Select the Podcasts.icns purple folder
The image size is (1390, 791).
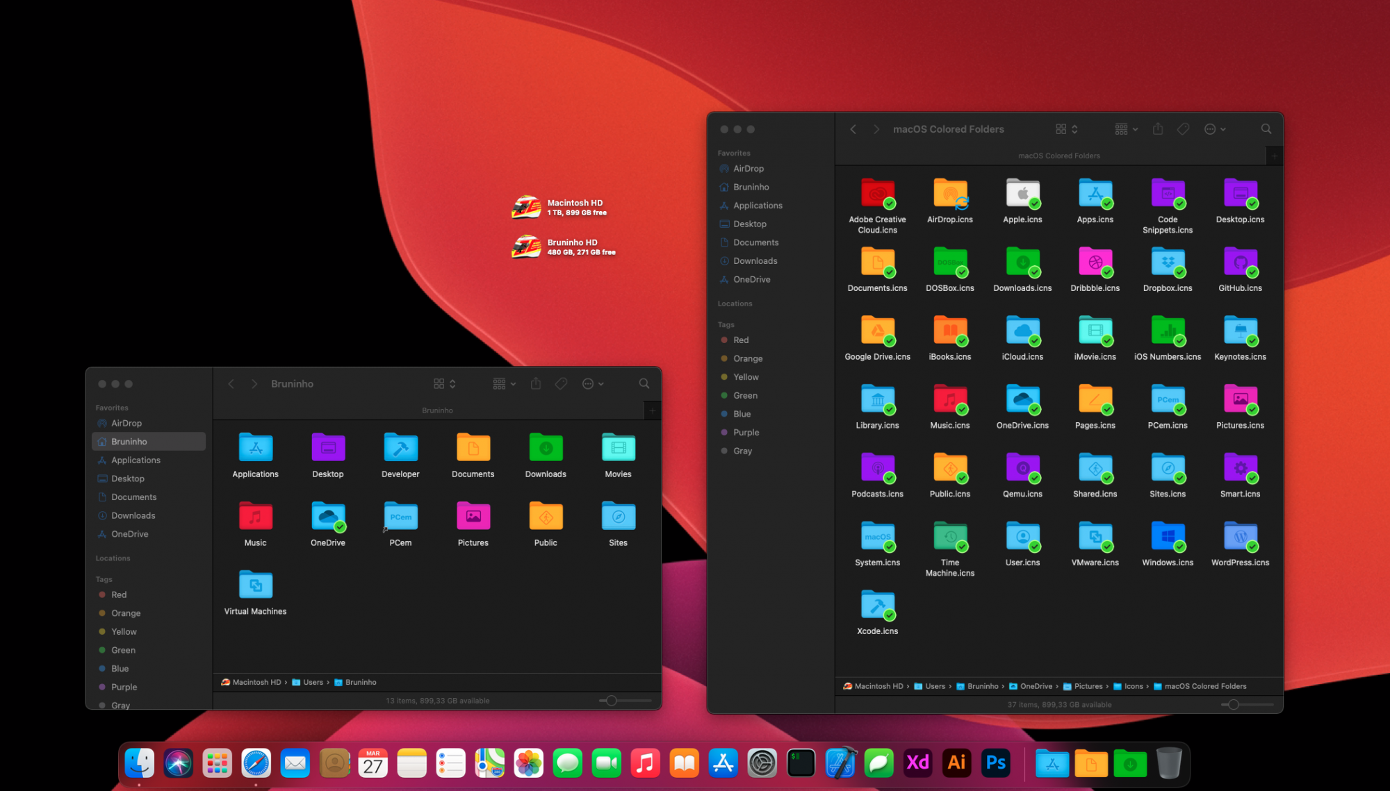pos(878,468)
